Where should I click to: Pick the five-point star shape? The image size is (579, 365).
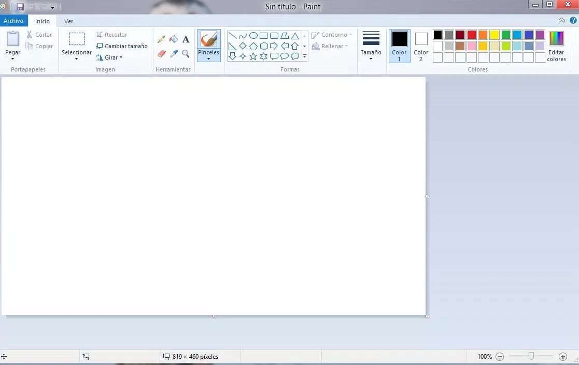coord(253,56)
